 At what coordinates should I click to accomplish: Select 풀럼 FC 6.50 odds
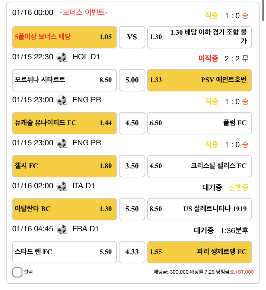(x=199, y=123)
